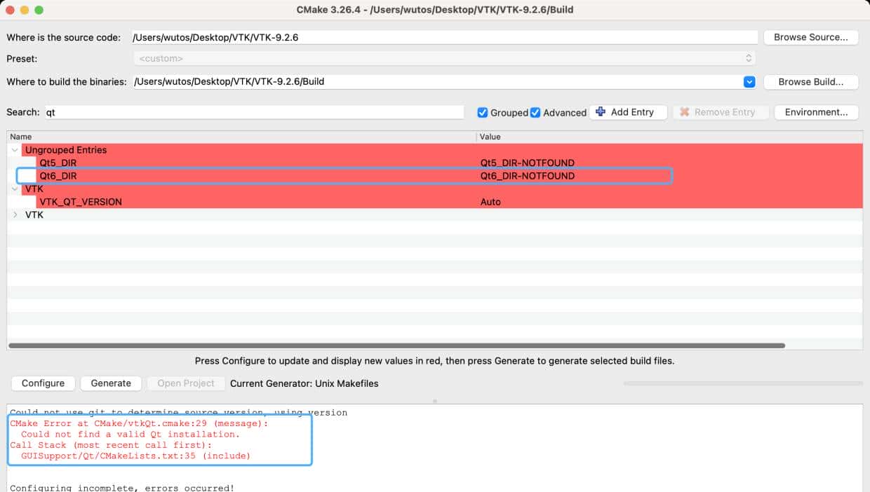Click the Current Generator: Unix Makefiles label

[304, 383]
